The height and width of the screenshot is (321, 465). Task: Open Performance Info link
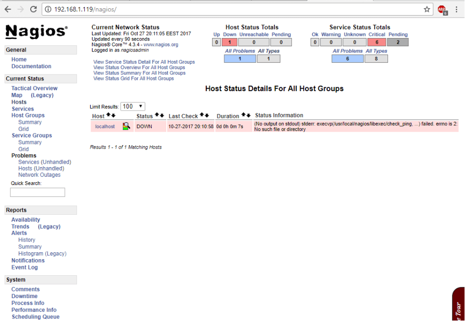pyautogui.click(x=34, y=310)
